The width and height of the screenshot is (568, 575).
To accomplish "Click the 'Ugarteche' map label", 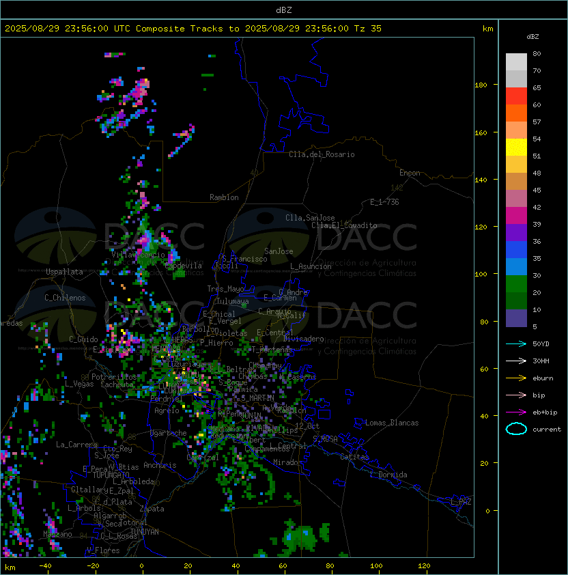I will 169,433.
